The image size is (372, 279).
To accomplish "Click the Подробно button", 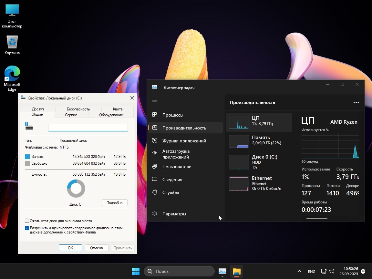I will pos(115,203).
